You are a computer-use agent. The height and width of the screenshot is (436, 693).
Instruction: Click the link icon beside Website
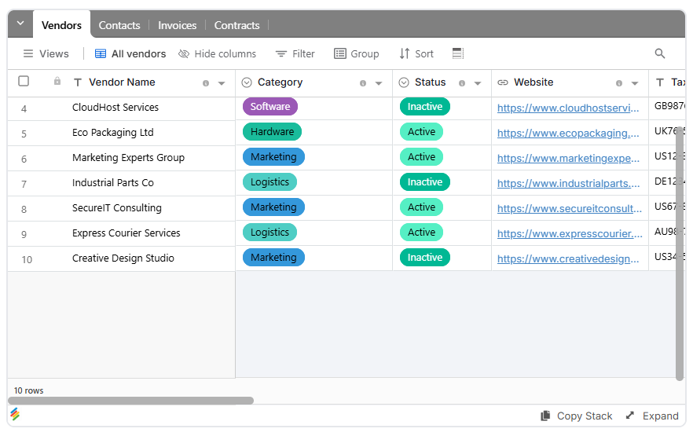[503, 82]
